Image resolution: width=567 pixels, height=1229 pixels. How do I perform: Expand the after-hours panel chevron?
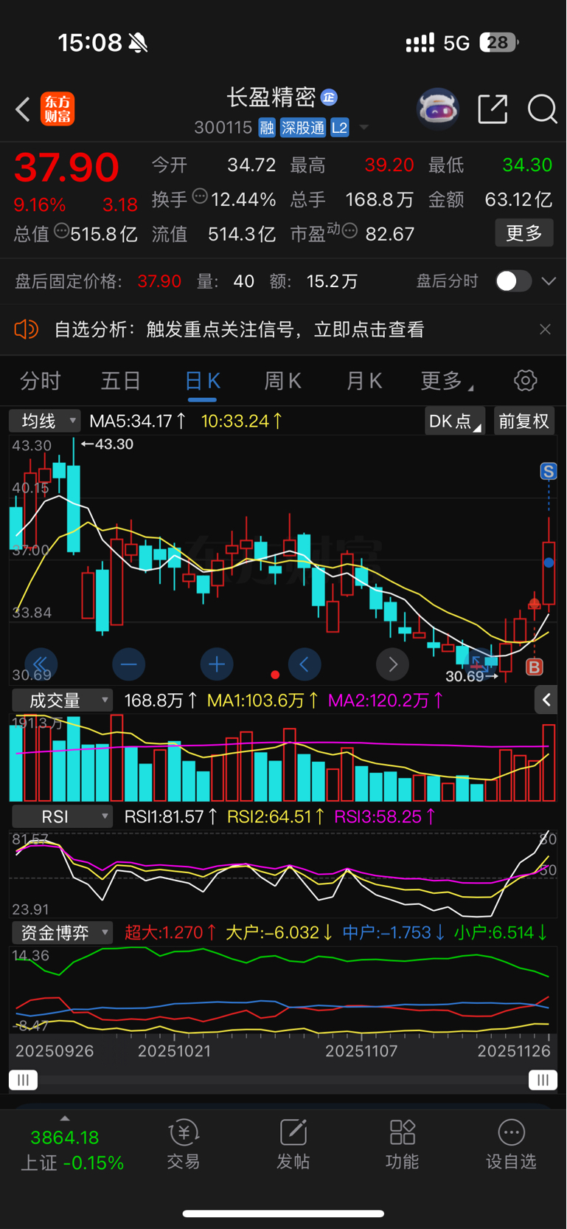tap(549, 281)
